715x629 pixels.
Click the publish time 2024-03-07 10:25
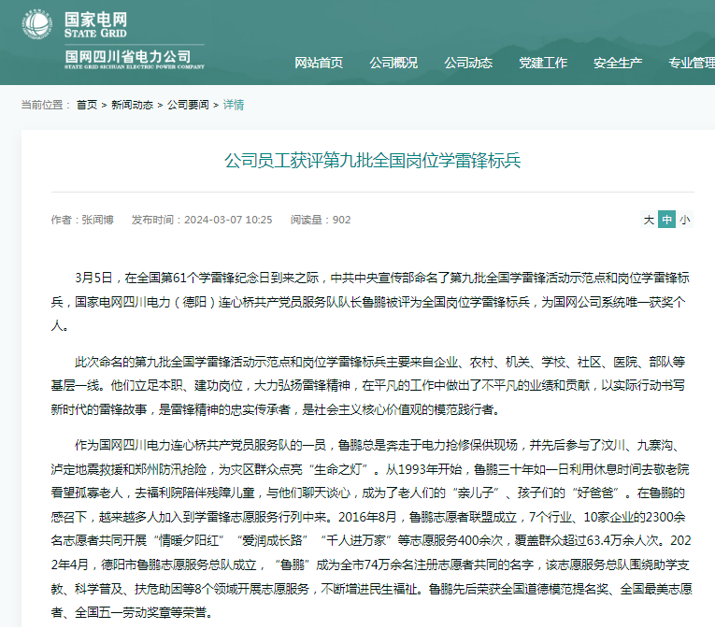[228, 220]
